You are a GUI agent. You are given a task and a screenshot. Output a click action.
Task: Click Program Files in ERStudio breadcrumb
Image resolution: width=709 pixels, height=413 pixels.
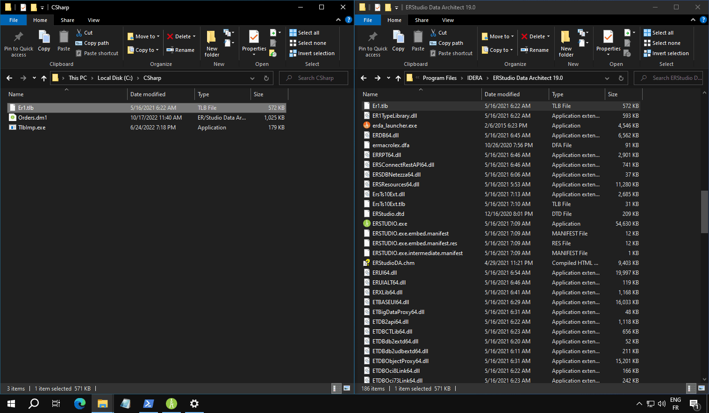pyautogui.click(x=439, y=78)
